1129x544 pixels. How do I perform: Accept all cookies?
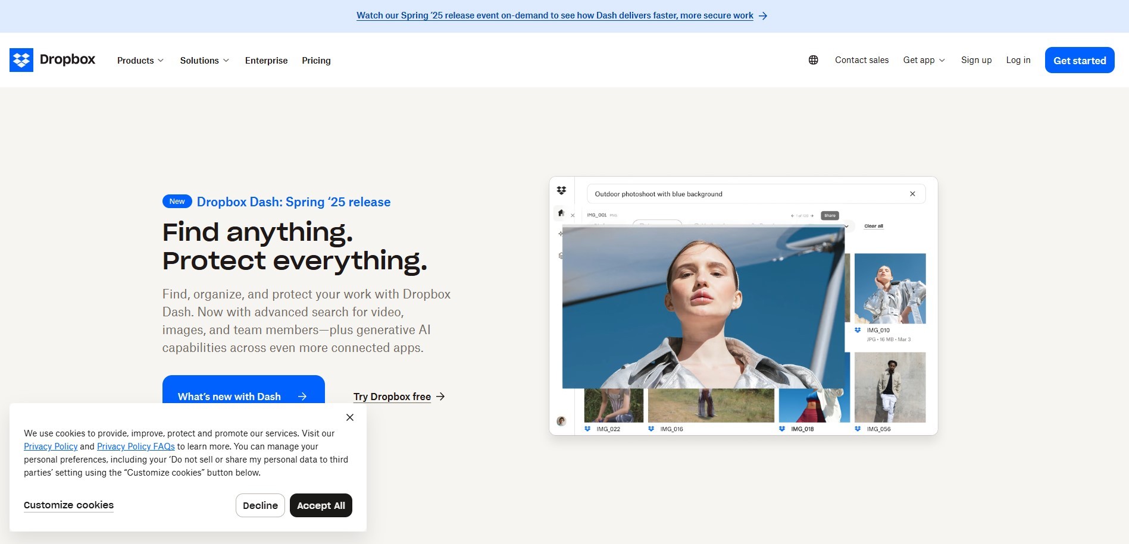[321, 505]
